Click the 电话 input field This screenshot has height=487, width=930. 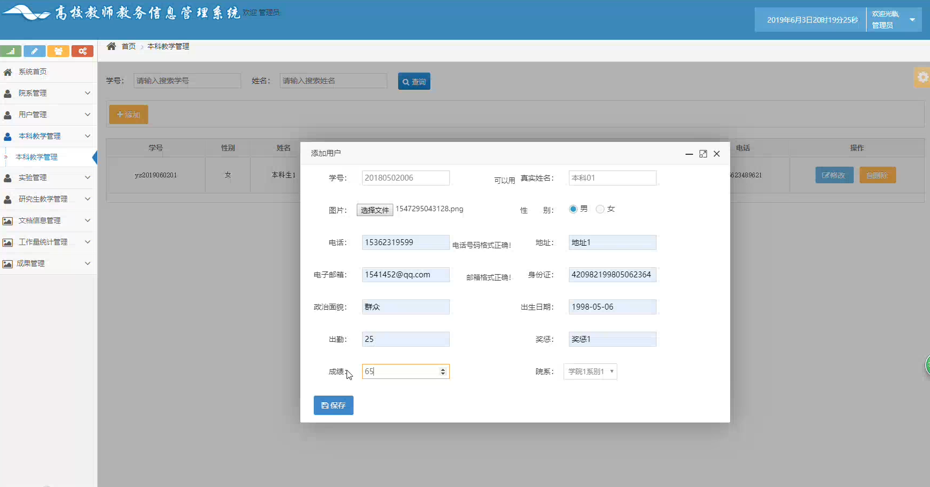pos(406,242)
